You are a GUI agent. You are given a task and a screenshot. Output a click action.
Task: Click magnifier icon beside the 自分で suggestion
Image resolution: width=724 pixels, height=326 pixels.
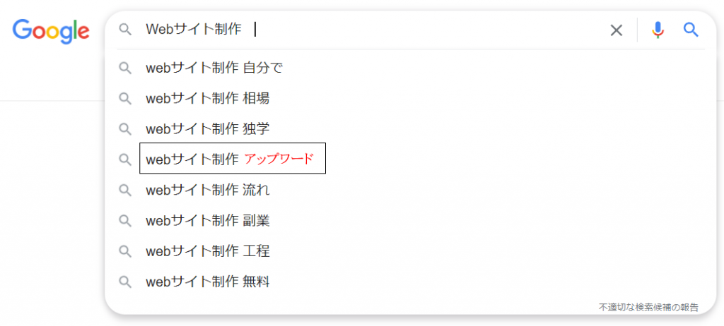125,68
